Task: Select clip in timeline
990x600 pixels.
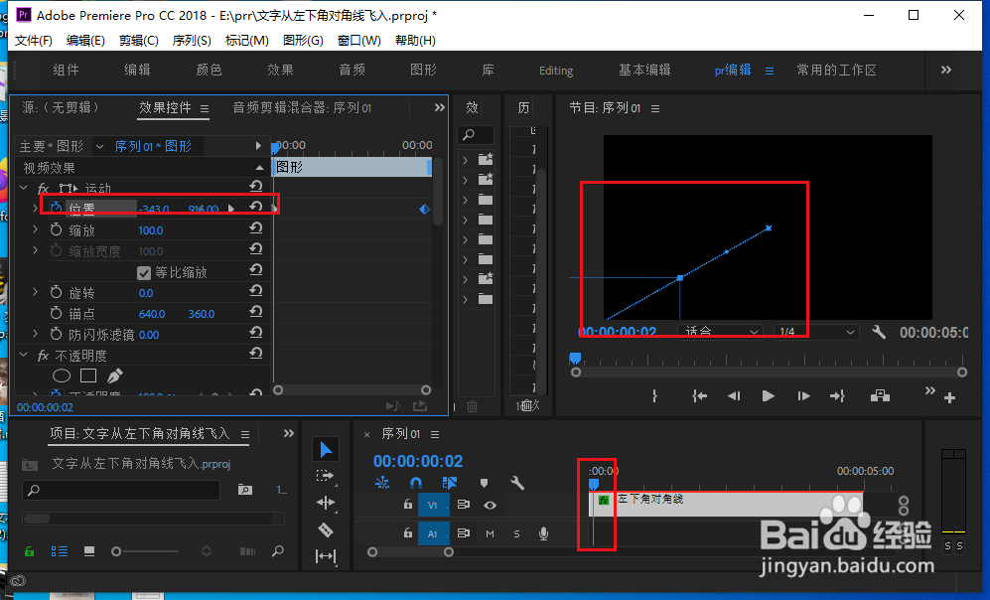Action: tap(726, 504)
